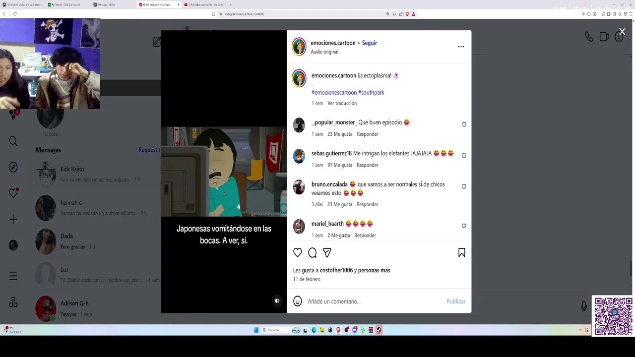Open the emoji picker in the comment box
The height and width of the screenshot is (357, 635).
[298, 301]
